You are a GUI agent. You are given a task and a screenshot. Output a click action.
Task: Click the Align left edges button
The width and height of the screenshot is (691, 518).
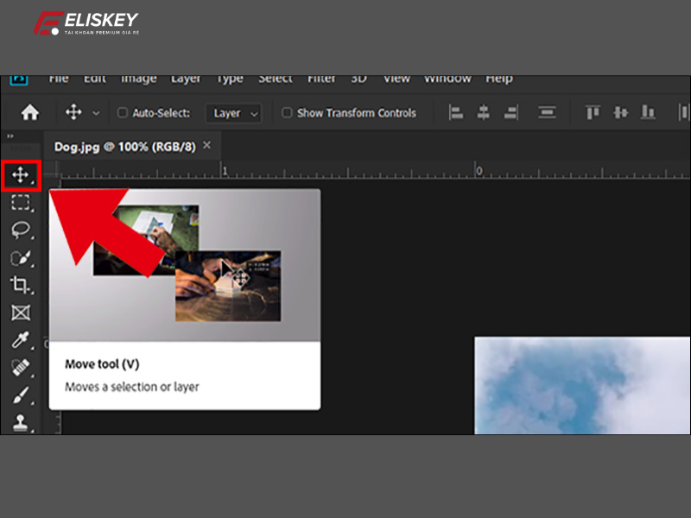point(455,113)
